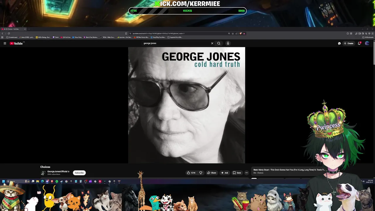Start voice search with microphone icon
The height and width of the screenshot is (211, 375).
tap(228, 43)
